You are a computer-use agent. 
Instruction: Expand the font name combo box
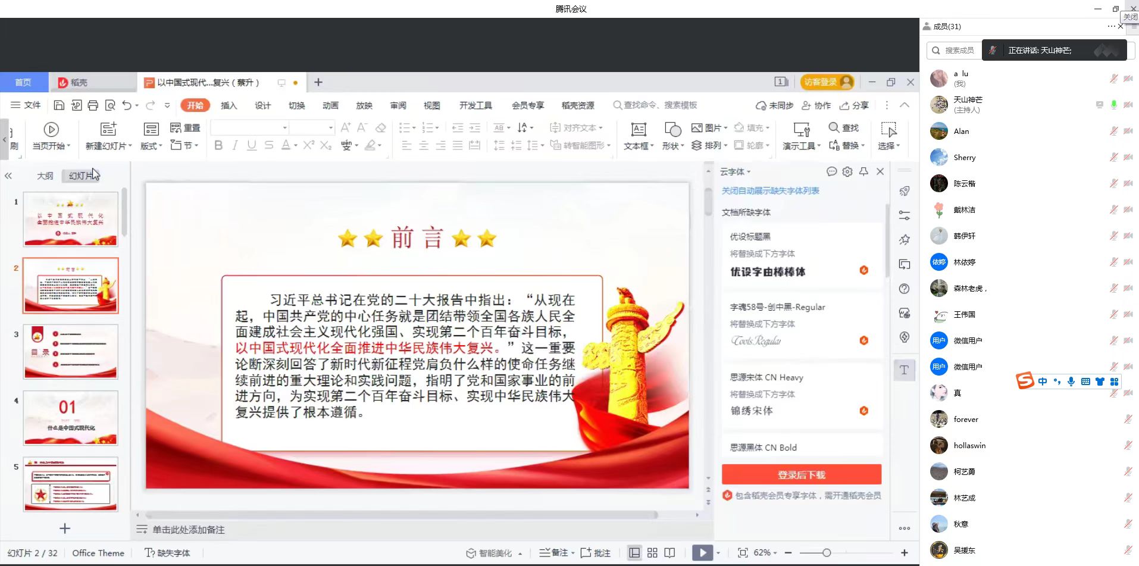tap(285, 128)
